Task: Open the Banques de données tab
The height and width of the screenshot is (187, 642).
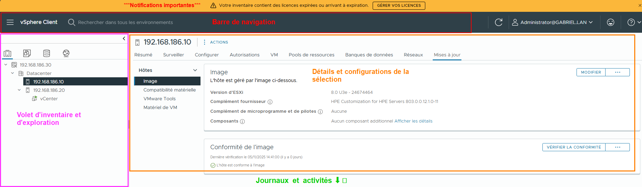Action: click(x=369, y=55)
